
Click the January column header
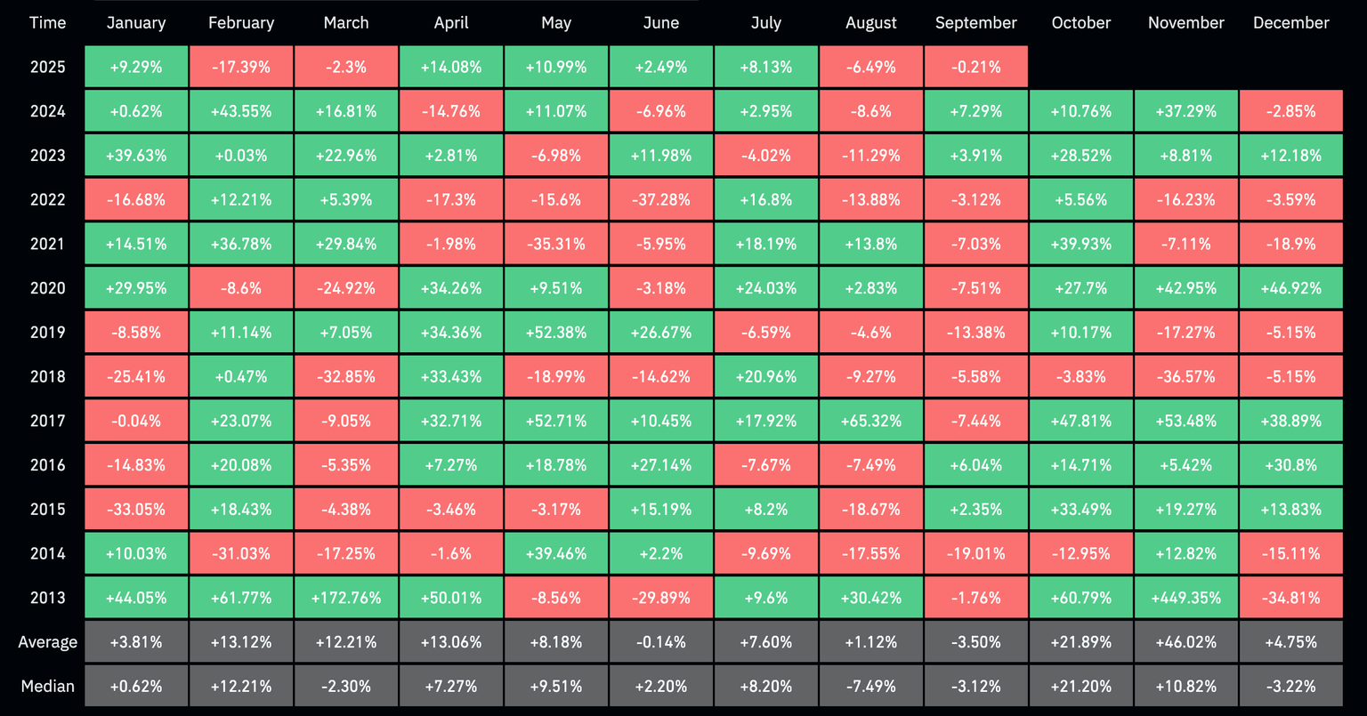click(136, 23)
